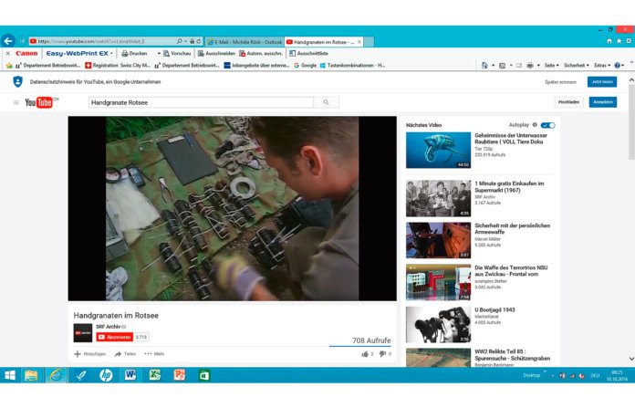Image resolution: width=635 pixels, height=408 pixels.
Task: Click the YouTube search magnifier button
Action: tap(326, 102)
